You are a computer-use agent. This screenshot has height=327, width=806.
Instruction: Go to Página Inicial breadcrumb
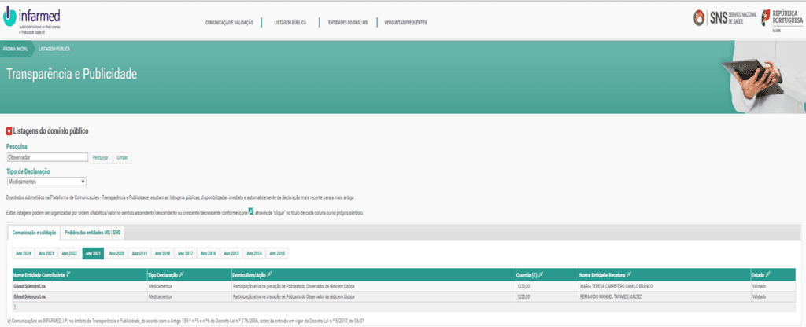(16, 48)
